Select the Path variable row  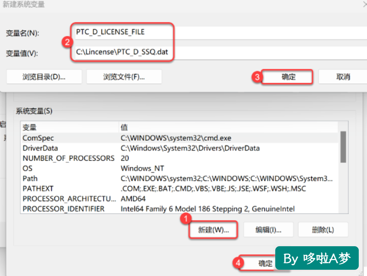coord(180,179)
